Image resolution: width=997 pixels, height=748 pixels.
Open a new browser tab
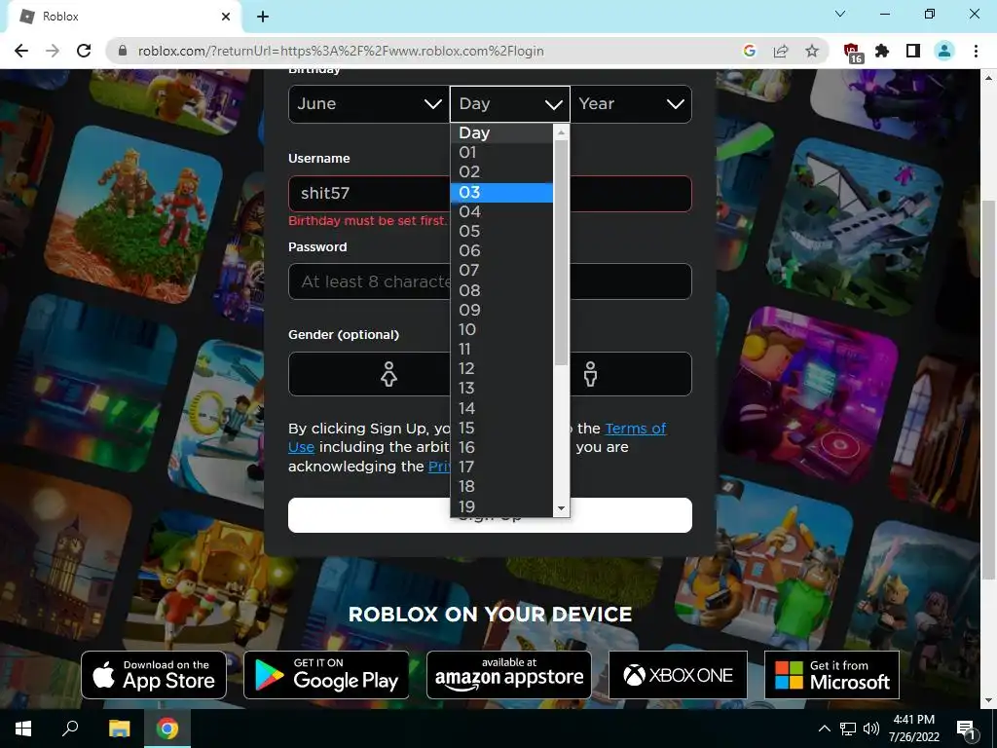click(263, 17)
